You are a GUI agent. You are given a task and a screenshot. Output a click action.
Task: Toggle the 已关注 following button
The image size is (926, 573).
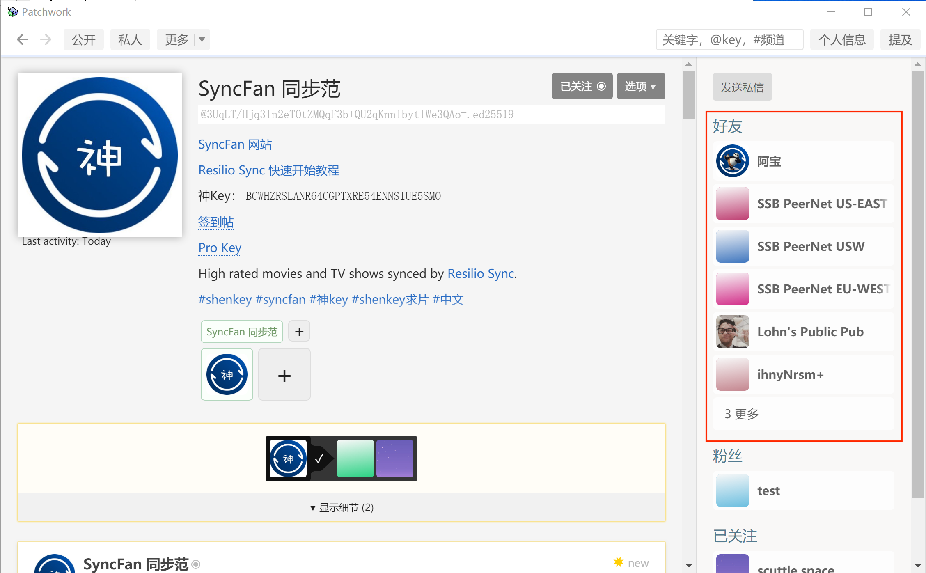[x=582, y=86]
